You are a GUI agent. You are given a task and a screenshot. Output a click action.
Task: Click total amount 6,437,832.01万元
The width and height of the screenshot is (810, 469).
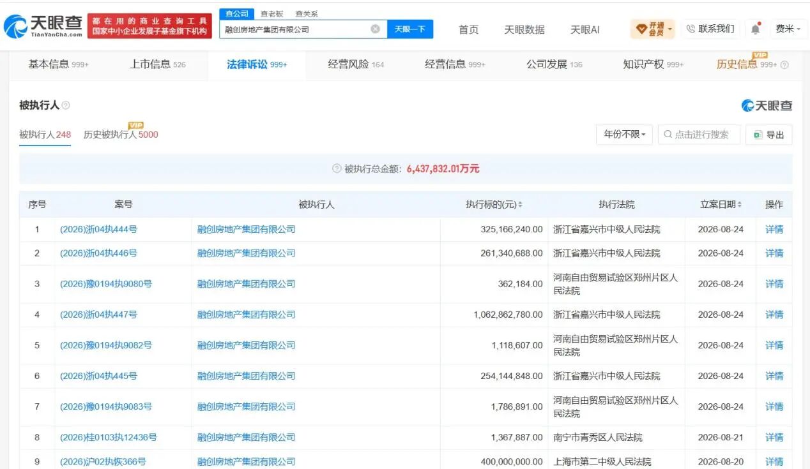coord(443,169)
